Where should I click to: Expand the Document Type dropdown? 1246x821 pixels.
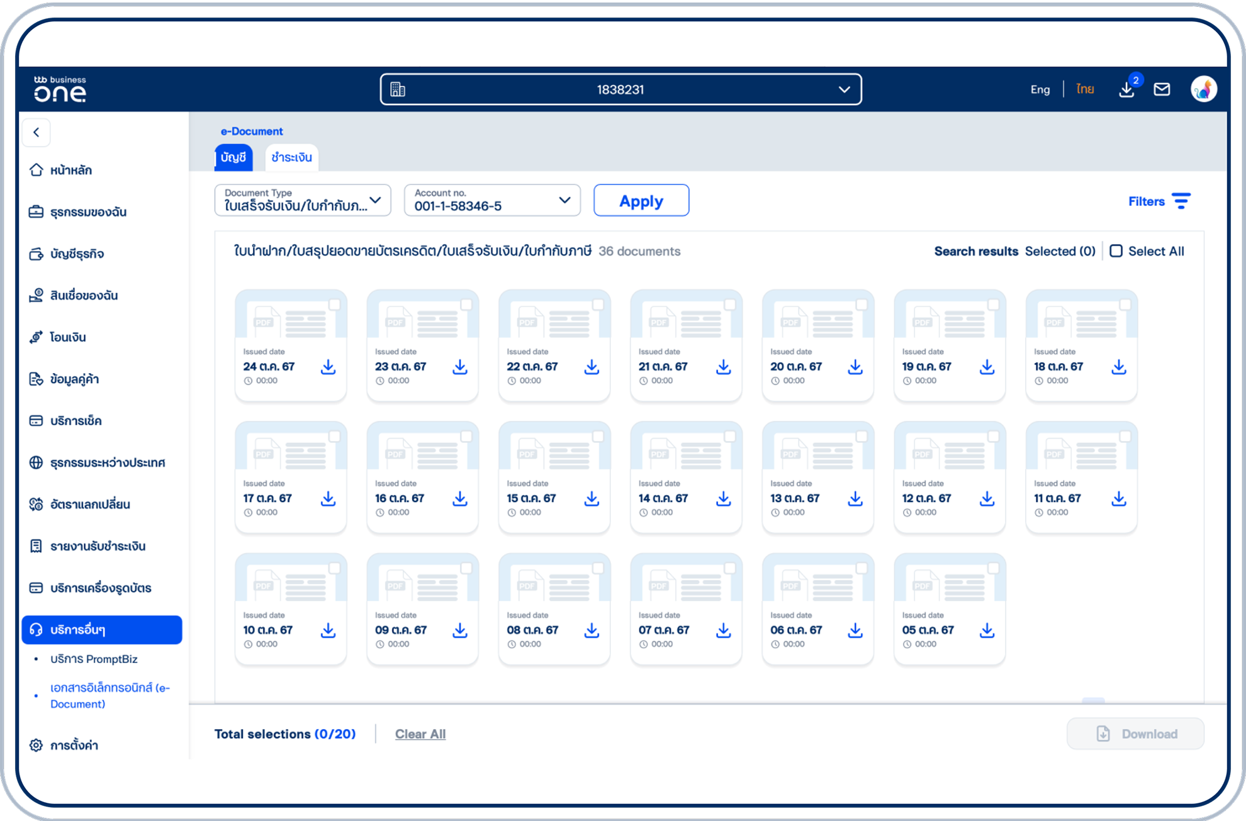303,201
